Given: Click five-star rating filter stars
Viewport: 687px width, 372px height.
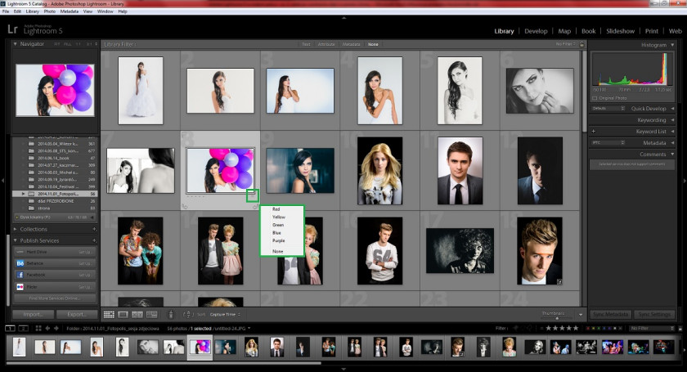Looking at the screenshot, I should (x=562, y=328).
